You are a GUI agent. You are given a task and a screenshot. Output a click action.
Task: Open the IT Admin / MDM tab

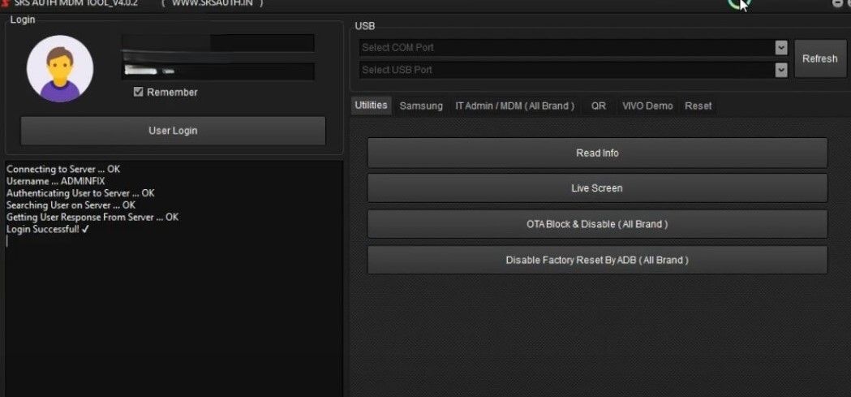click(x=514, y=106)
